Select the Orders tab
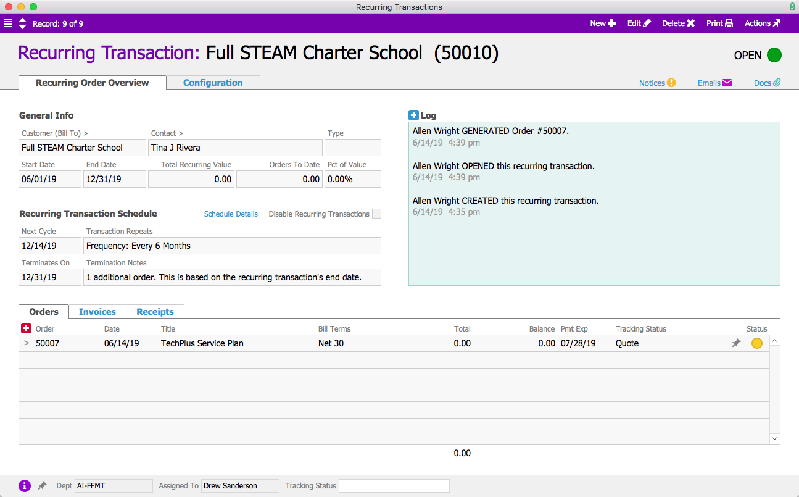 [x=44, y=312]
